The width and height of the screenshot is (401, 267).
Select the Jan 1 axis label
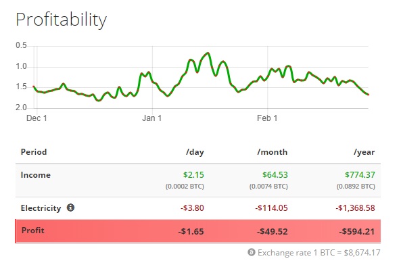(152, 118)
